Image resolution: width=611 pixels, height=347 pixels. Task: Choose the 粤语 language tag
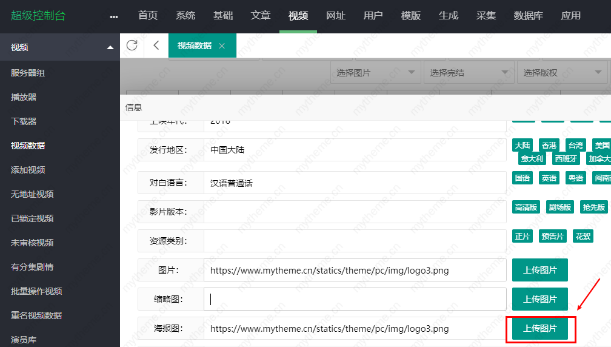click(575, 178)
